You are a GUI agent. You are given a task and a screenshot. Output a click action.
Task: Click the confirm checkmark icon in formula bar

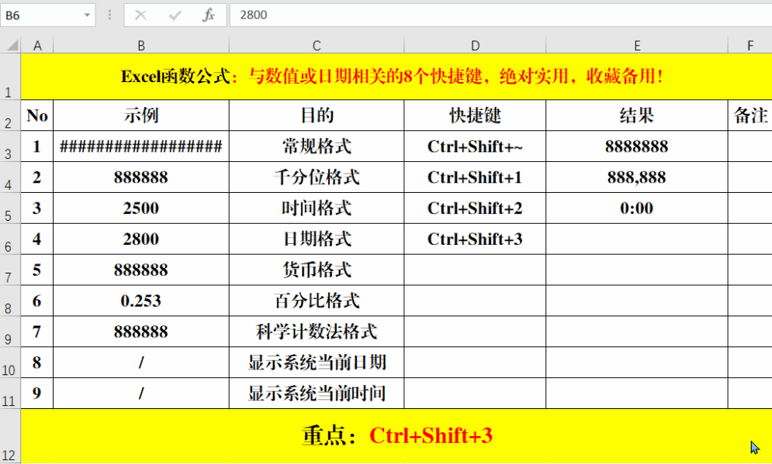pos(175,15)
